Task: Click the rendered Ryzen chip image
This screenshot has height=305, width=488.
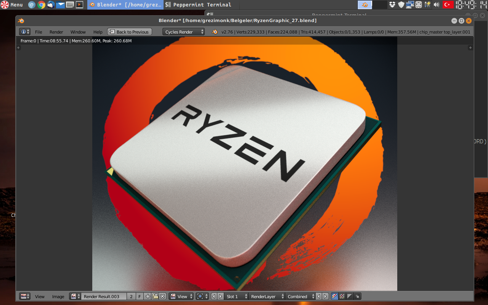Action: 244,164
